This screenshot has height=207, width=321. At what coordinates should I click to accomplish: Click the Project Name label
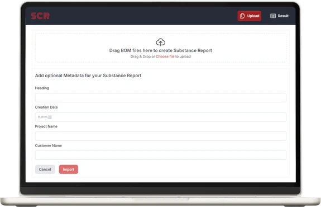pos(46,126)
